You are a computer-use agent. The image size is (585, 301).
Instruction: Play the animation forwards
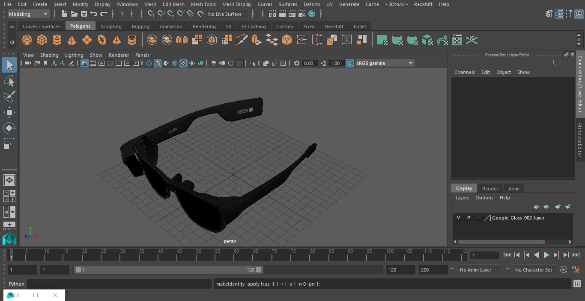[546, 255]
